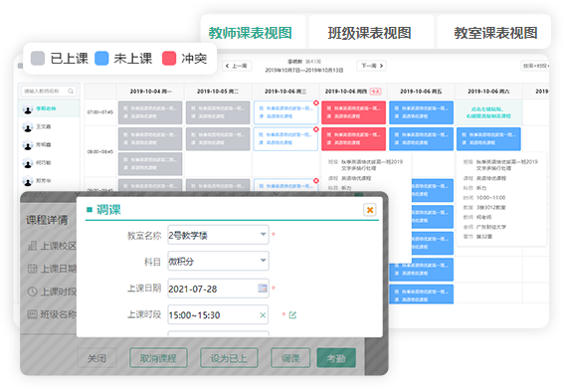
Task: Open the calendar picker for 上课日期
Action: click(x=263, y=289)
